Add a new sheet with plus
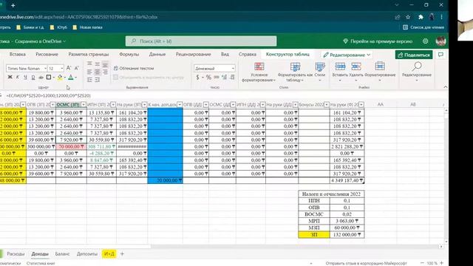This screenshot has height=266, width=473. click(122, 254)
